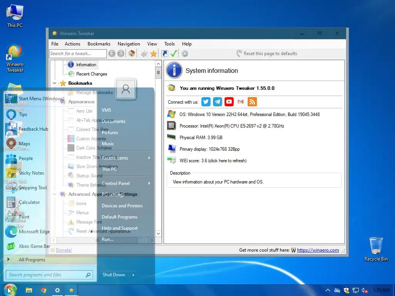Click the tree scrollbar up arrow
395x296 pixels.
coord(158,64)
